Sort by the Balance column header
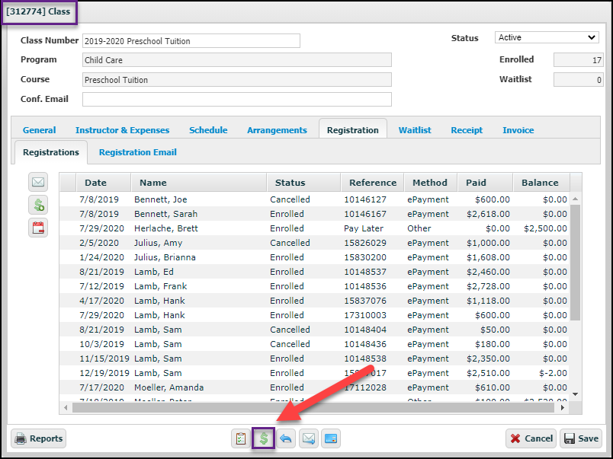Image resolution: width=613 pixels, height=459 pixels. [x=541, y=182]
